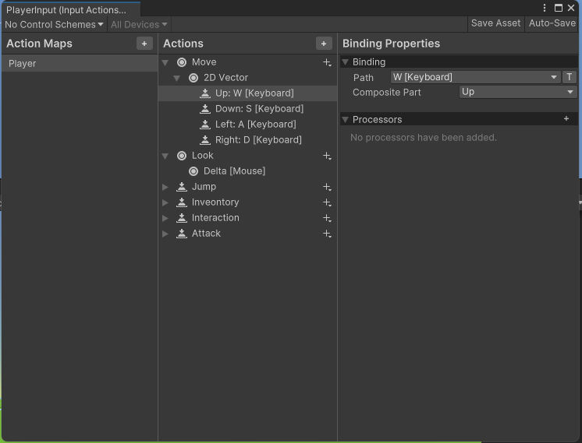Click the Delta [Mouse] binding icon
Image resolution: width=582 pixels, height=443 pixels.
pyautogui.click(x=193, y=171)
